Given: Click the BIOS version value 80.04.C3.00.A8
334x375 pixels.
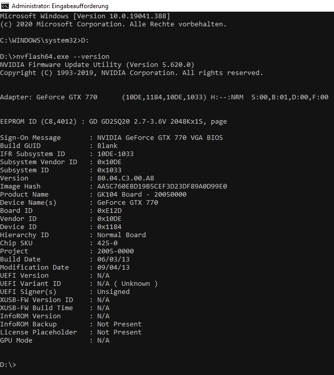Looking at the screenshot, I should (x=125, y=178).
